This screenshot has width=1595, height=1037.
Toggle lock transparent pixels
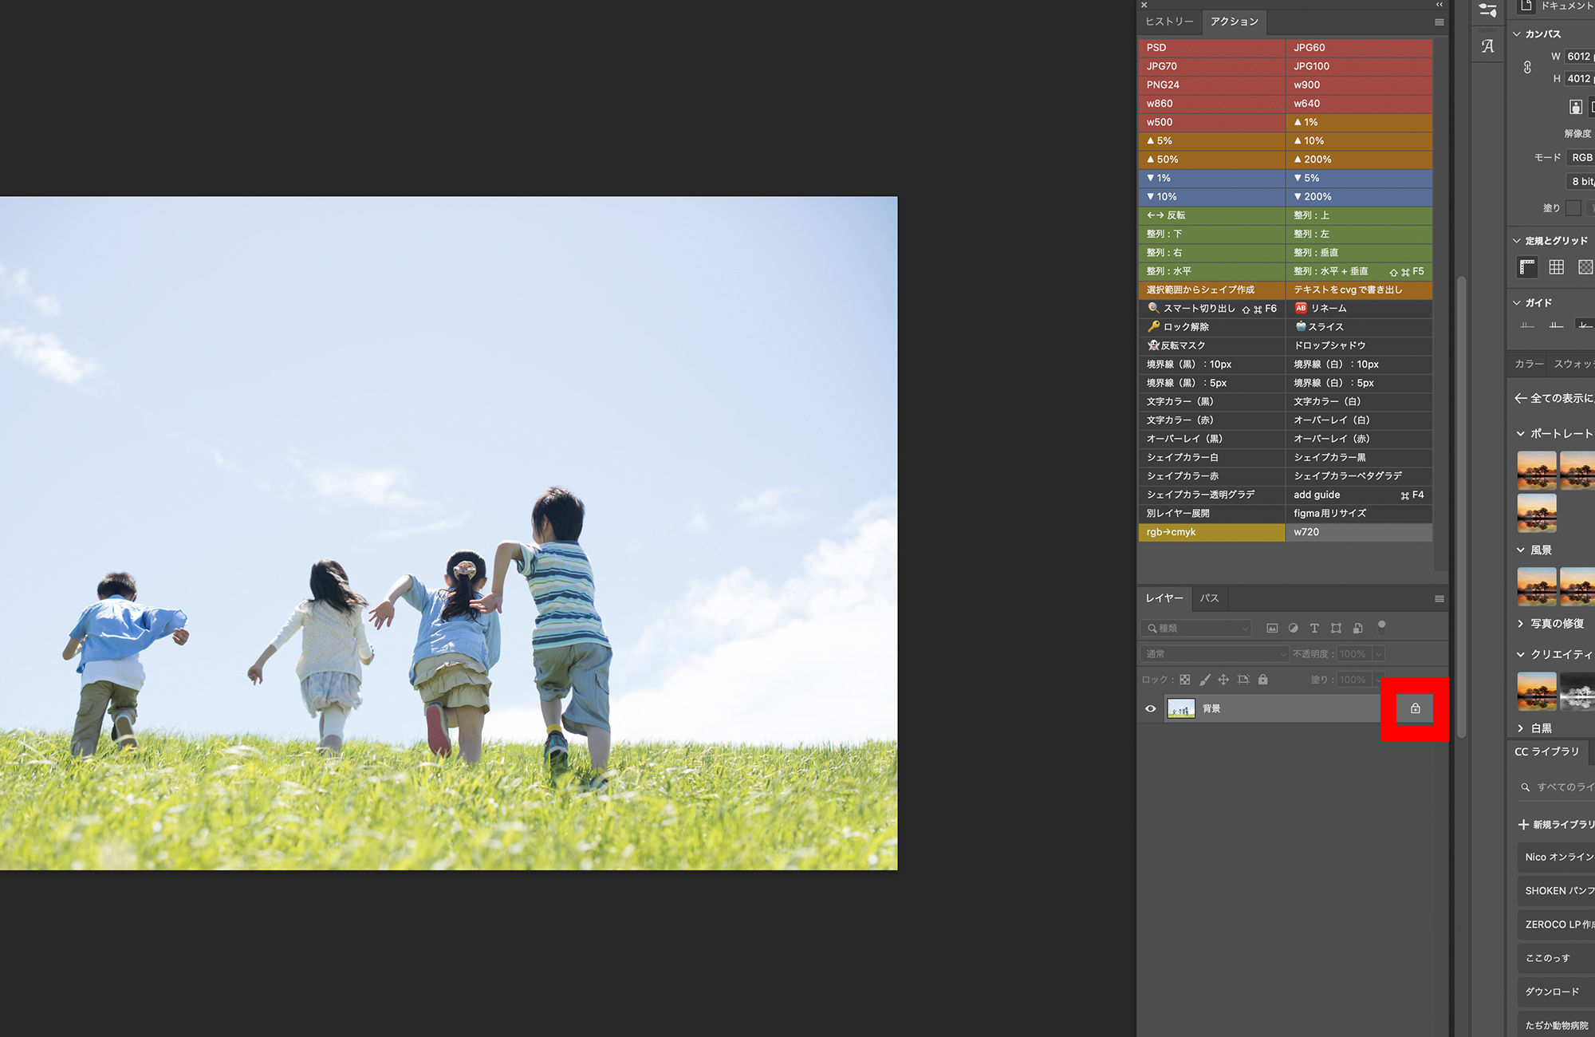[1185, 680]
